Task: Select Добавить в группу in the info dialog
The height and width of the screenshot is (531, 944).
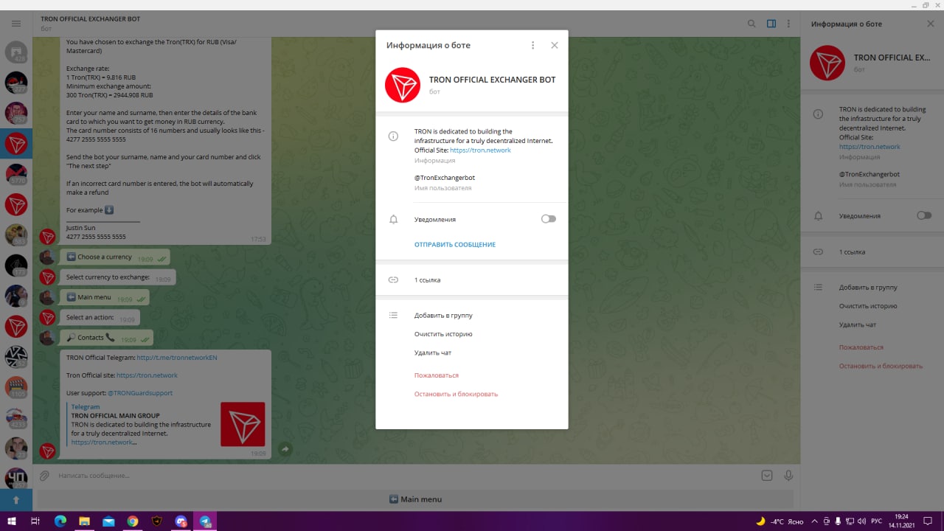Action: pyautogui.click(x=443, y=316)
